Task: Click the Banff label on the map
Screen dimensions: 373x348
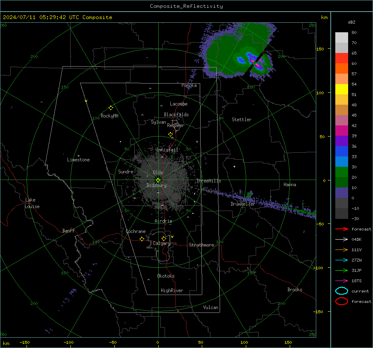Action: [68, 230]
